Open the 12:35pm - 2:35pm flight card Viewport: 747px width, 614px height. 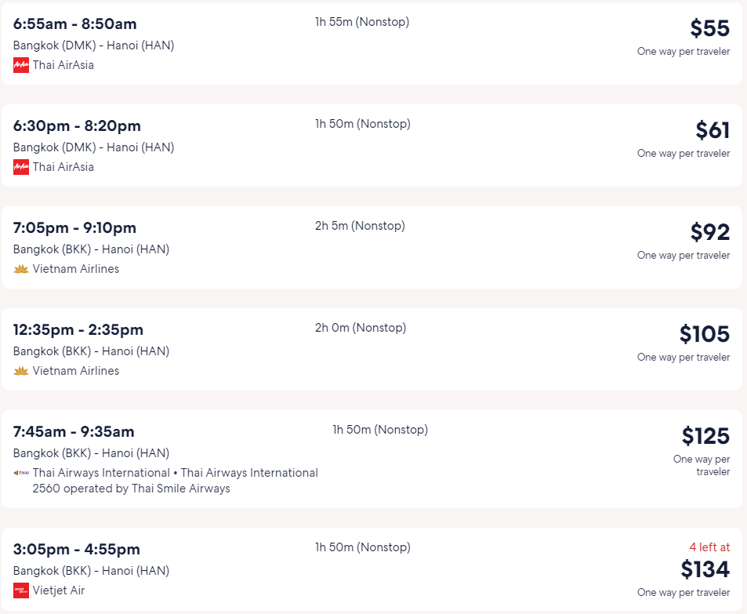point(372,350)
